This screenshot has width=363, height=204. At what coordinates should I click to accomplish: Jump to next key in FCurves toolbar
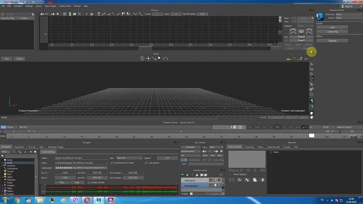(53, 14)
